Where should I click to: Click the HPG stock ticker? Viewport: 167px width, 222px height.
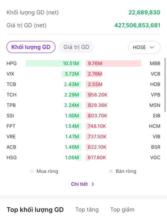click(x=11, y=64)
